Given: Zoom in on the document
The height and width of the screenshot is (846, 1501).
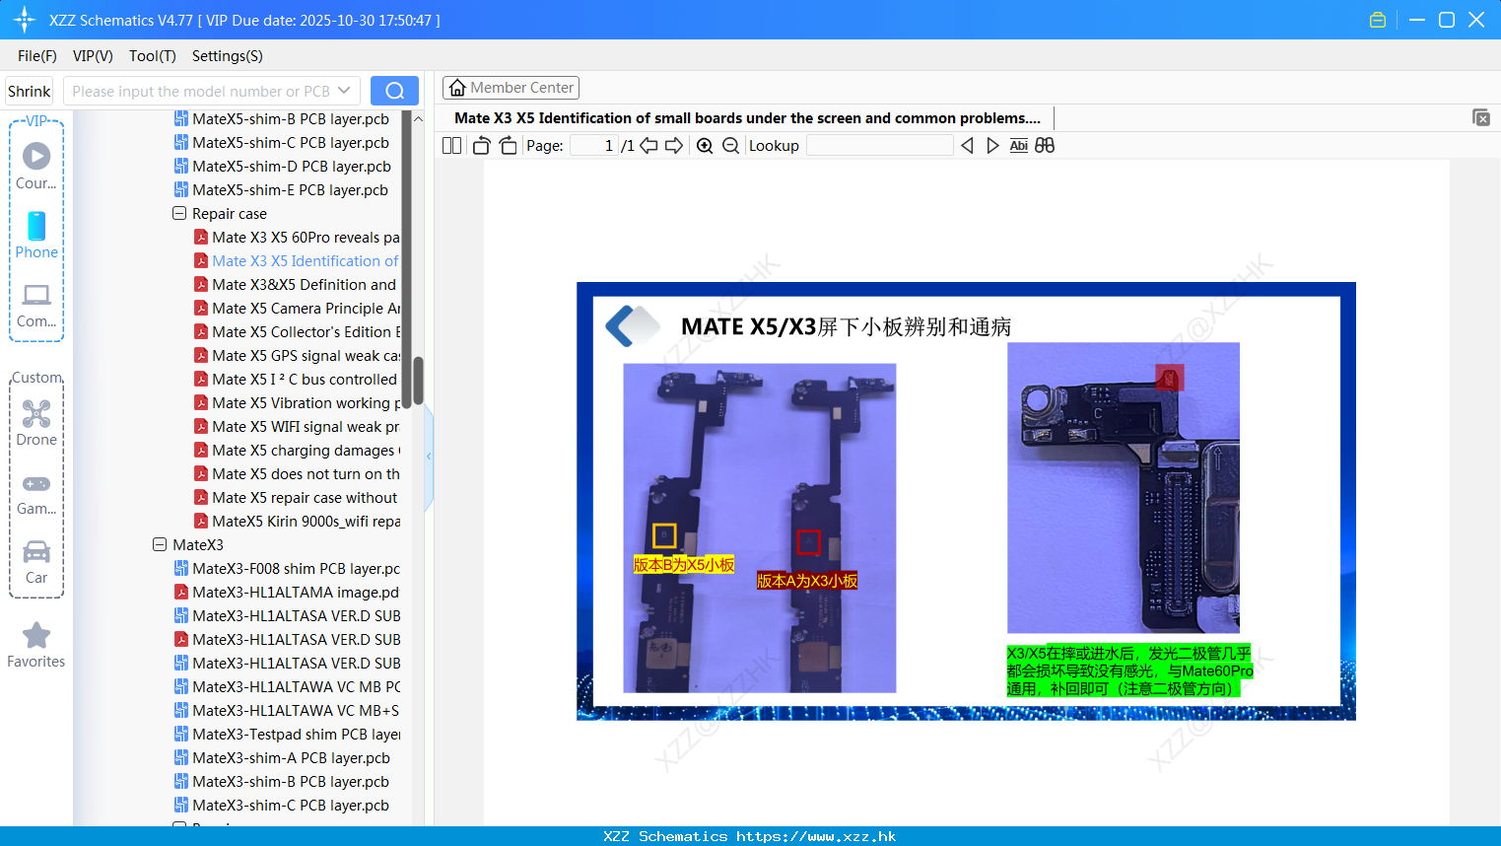Looking at the screenshot, I should click(705, 146).
